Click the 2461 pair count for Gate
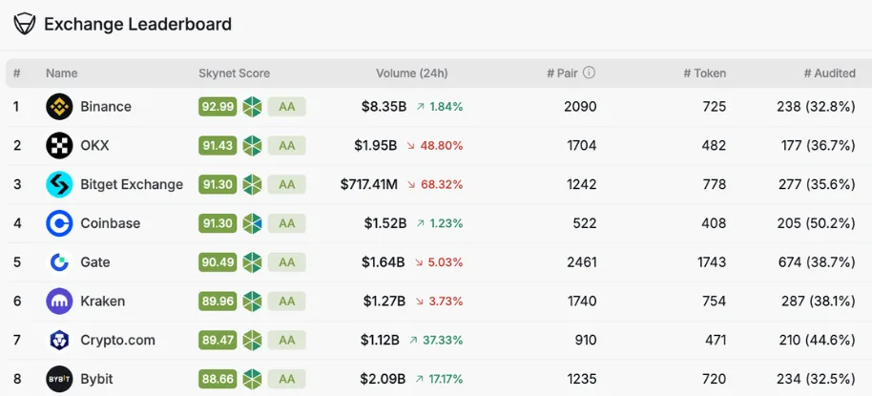The image size is (872, 396). pos(582,262)
